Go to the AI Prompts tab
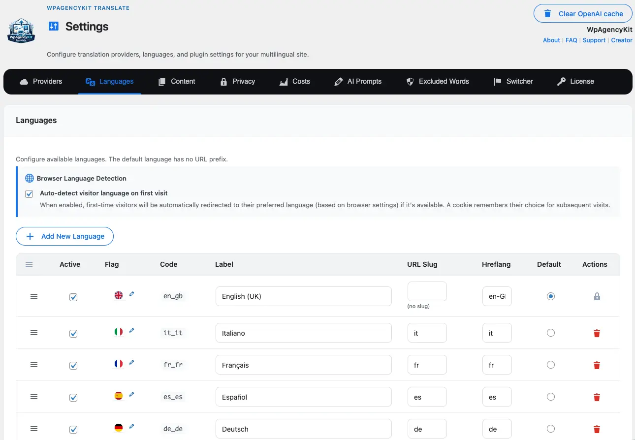Viewport: 635px width, 440px height. tap(358, 82)
